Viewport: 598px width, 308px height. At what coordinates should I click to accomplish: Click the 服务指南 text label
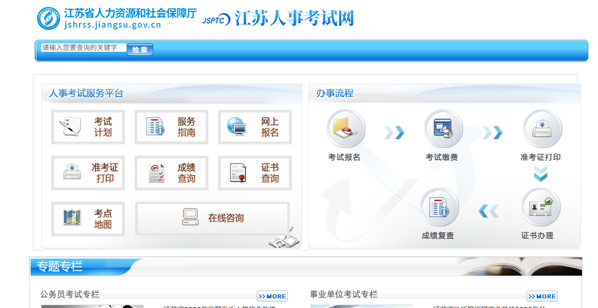tap(186, 127)
